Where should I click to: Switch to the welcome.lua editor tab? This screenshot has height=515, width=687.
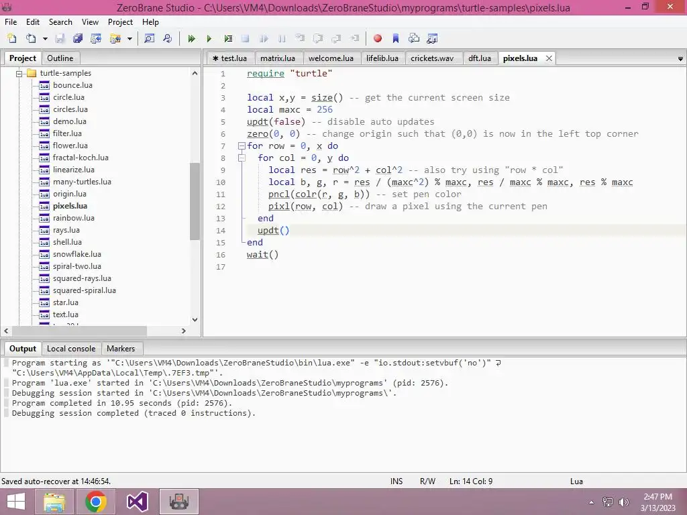(331, 58)
